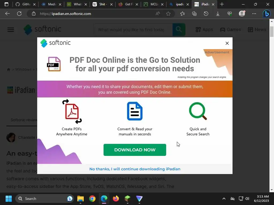
Task: Click the Read aloud icon in address bar
Action: pyautogui.click(x=158, y=14)
